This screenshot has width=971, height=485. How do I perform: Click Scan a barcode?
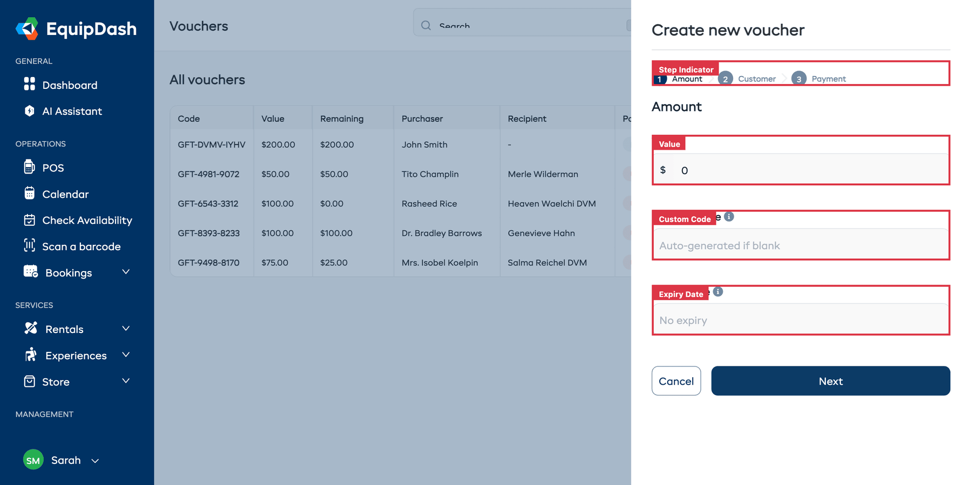pos(81,246)
